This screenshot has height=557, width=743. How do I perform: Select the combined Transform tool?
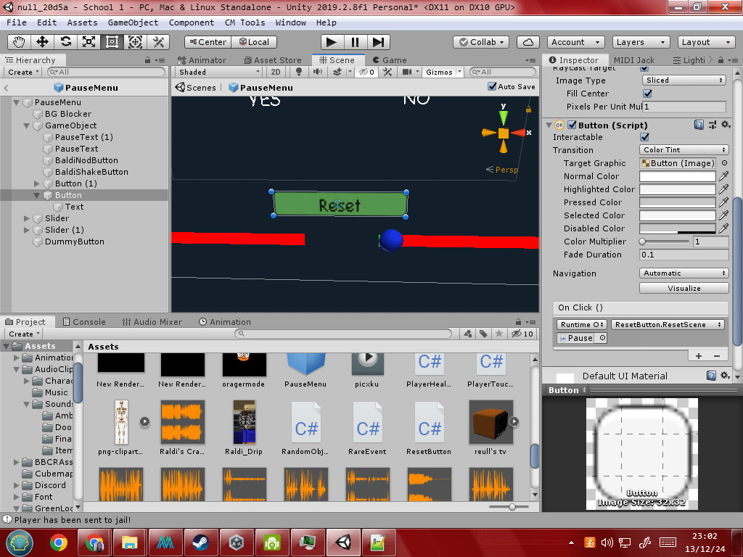(135, 42)
